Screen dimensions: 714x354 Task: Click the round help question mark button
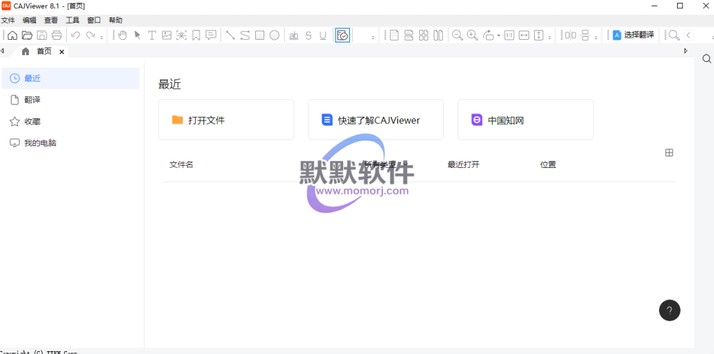pos(669,311)
